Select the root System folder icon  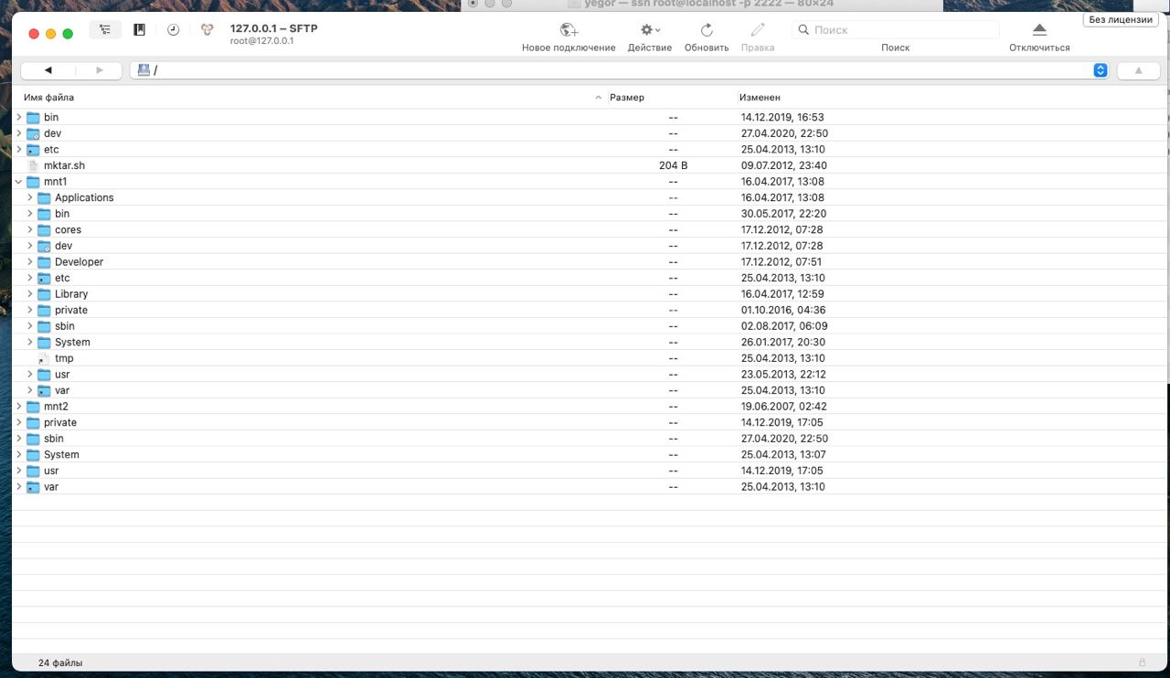pos(33,454)
